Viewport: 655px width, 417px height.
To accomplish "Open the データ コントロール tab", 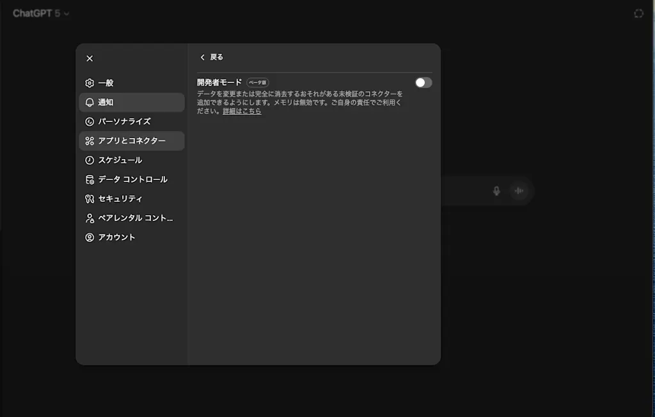I will pos(132,179).
